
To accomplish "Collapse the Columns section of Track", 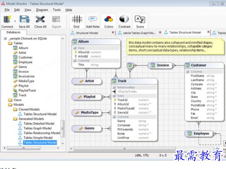I will point(114,117).
